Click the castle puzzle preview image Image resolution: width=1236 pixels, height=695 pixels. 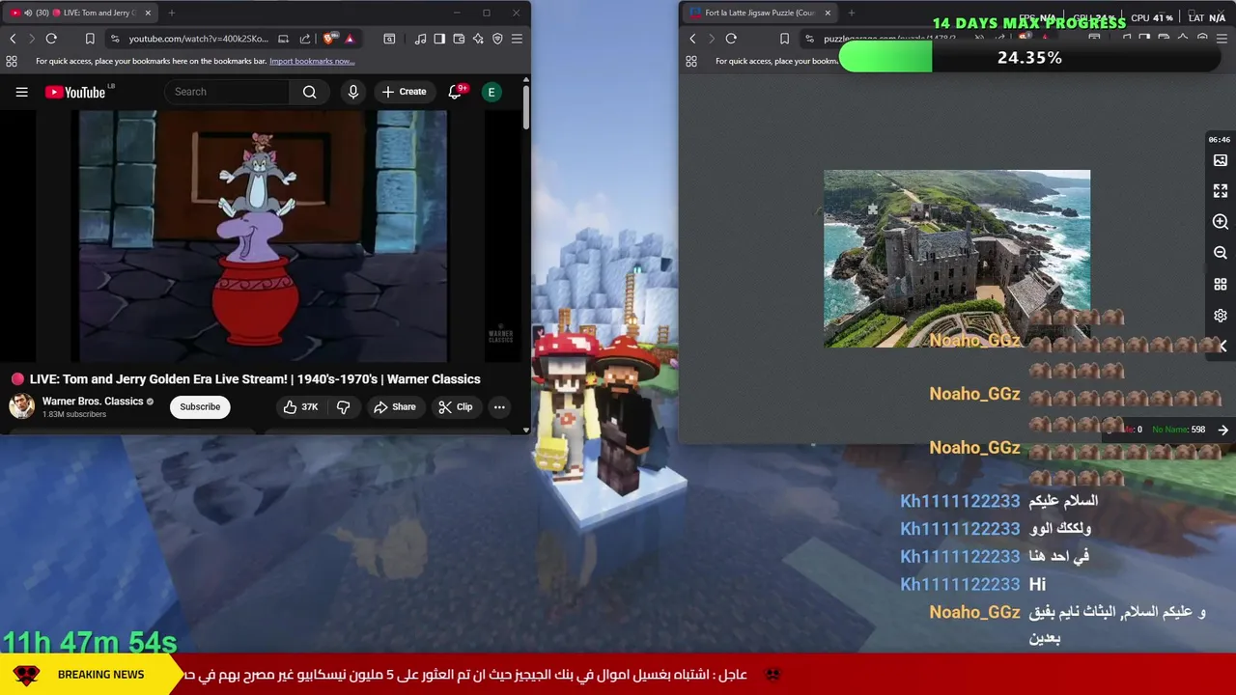[956, 259]
